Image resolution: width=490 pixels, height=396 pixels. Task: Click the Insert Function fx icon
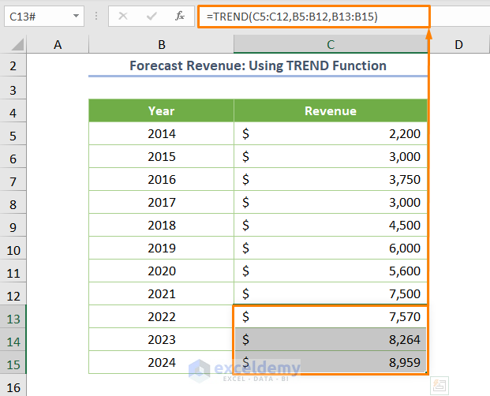pos(180,16)
